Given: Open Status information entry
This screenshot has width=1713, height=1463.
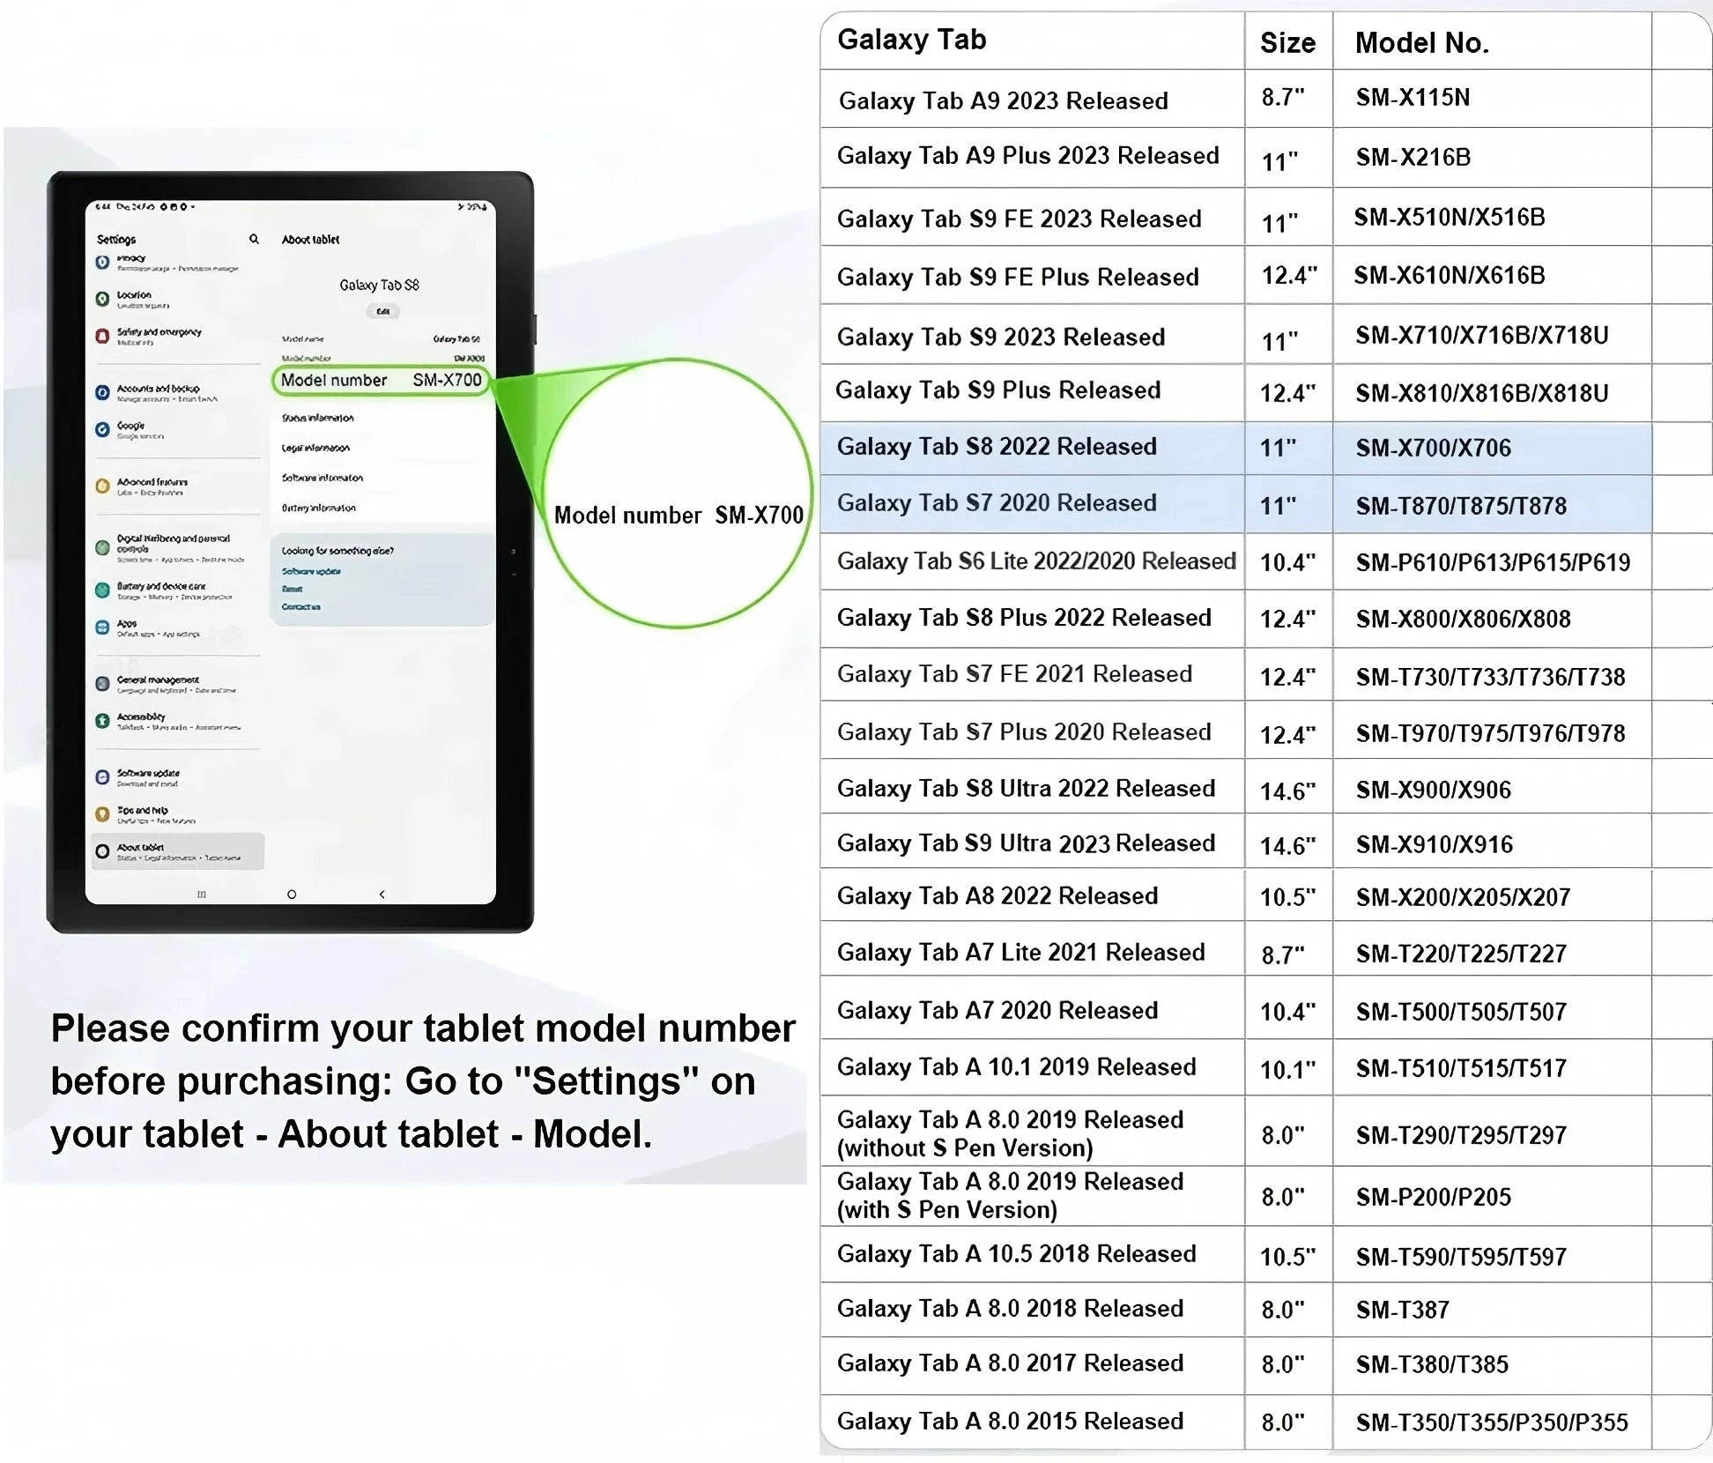Looking at the screenshot, I should pos(318,418).
